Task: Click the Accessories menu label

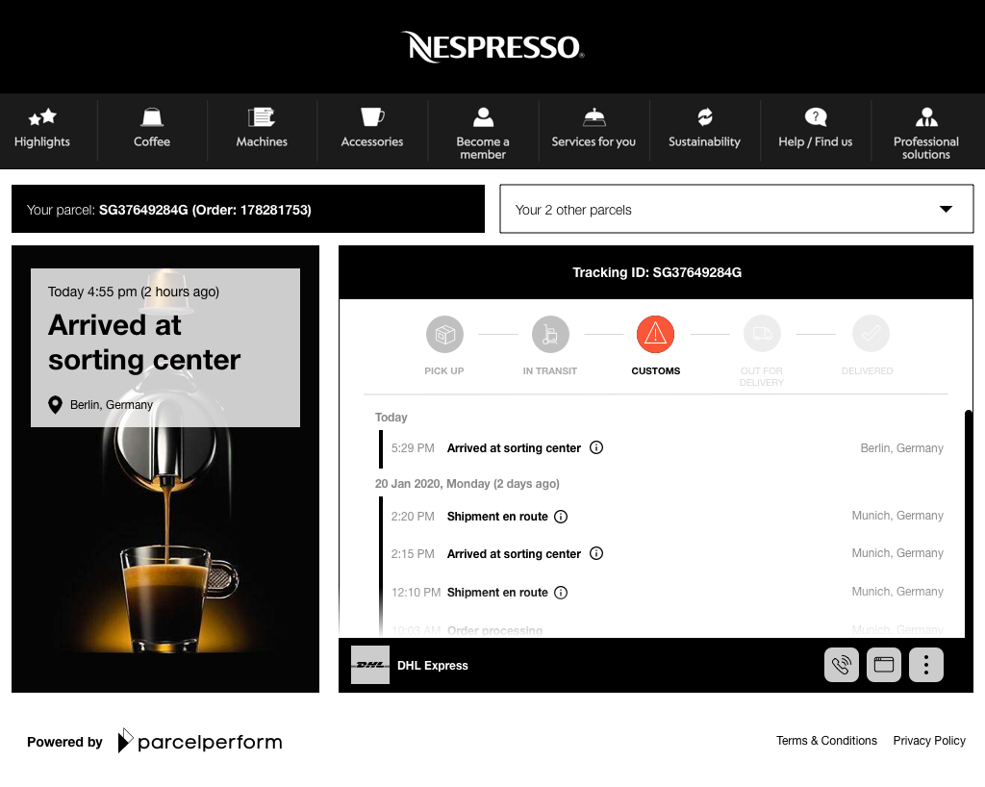Action: click(x=372, y=142)
